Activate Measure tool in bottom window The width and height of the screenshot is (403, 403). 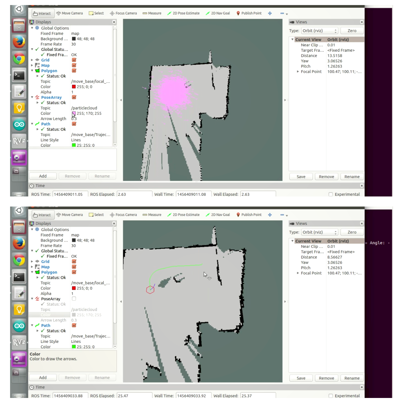(152, 215)
